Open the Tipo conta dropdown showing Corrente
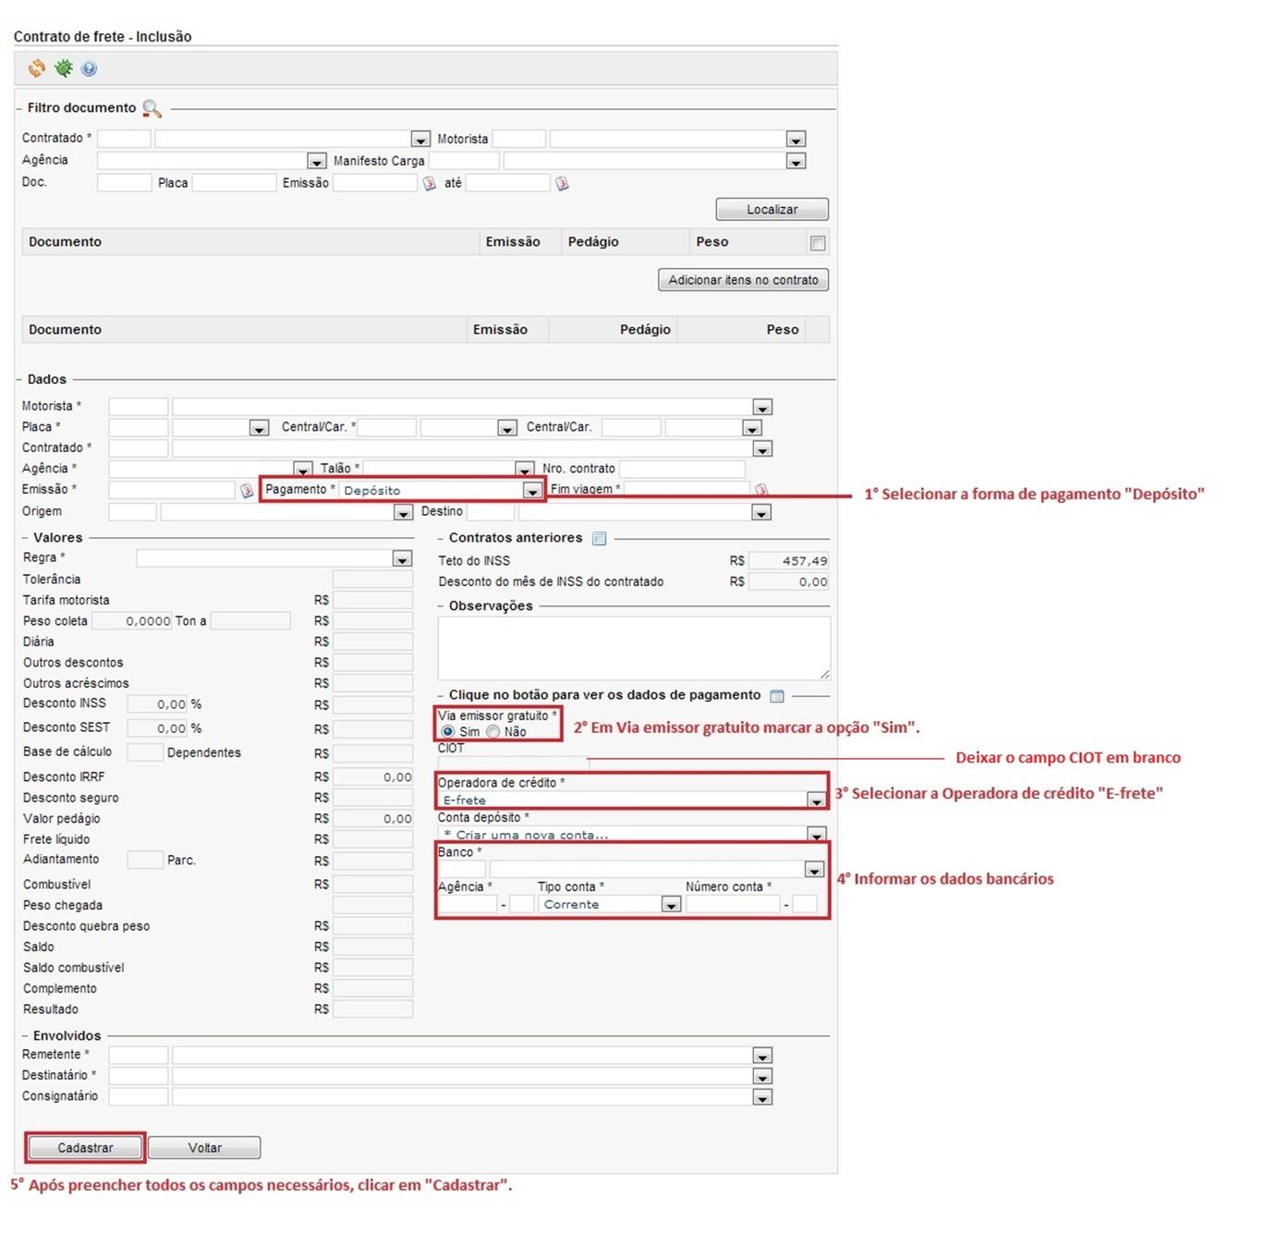 tap(671, 905)
